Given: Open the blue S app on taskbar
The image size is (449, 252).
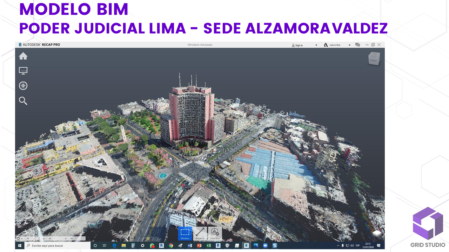Looking at the screenshot, I should tap(275, 246).
